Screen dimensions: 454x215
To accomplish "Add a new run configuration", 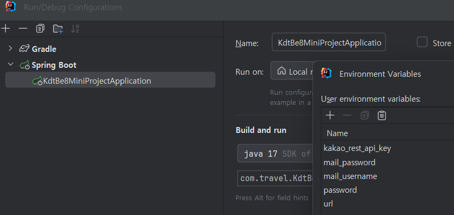I will [x=6, y=29].
